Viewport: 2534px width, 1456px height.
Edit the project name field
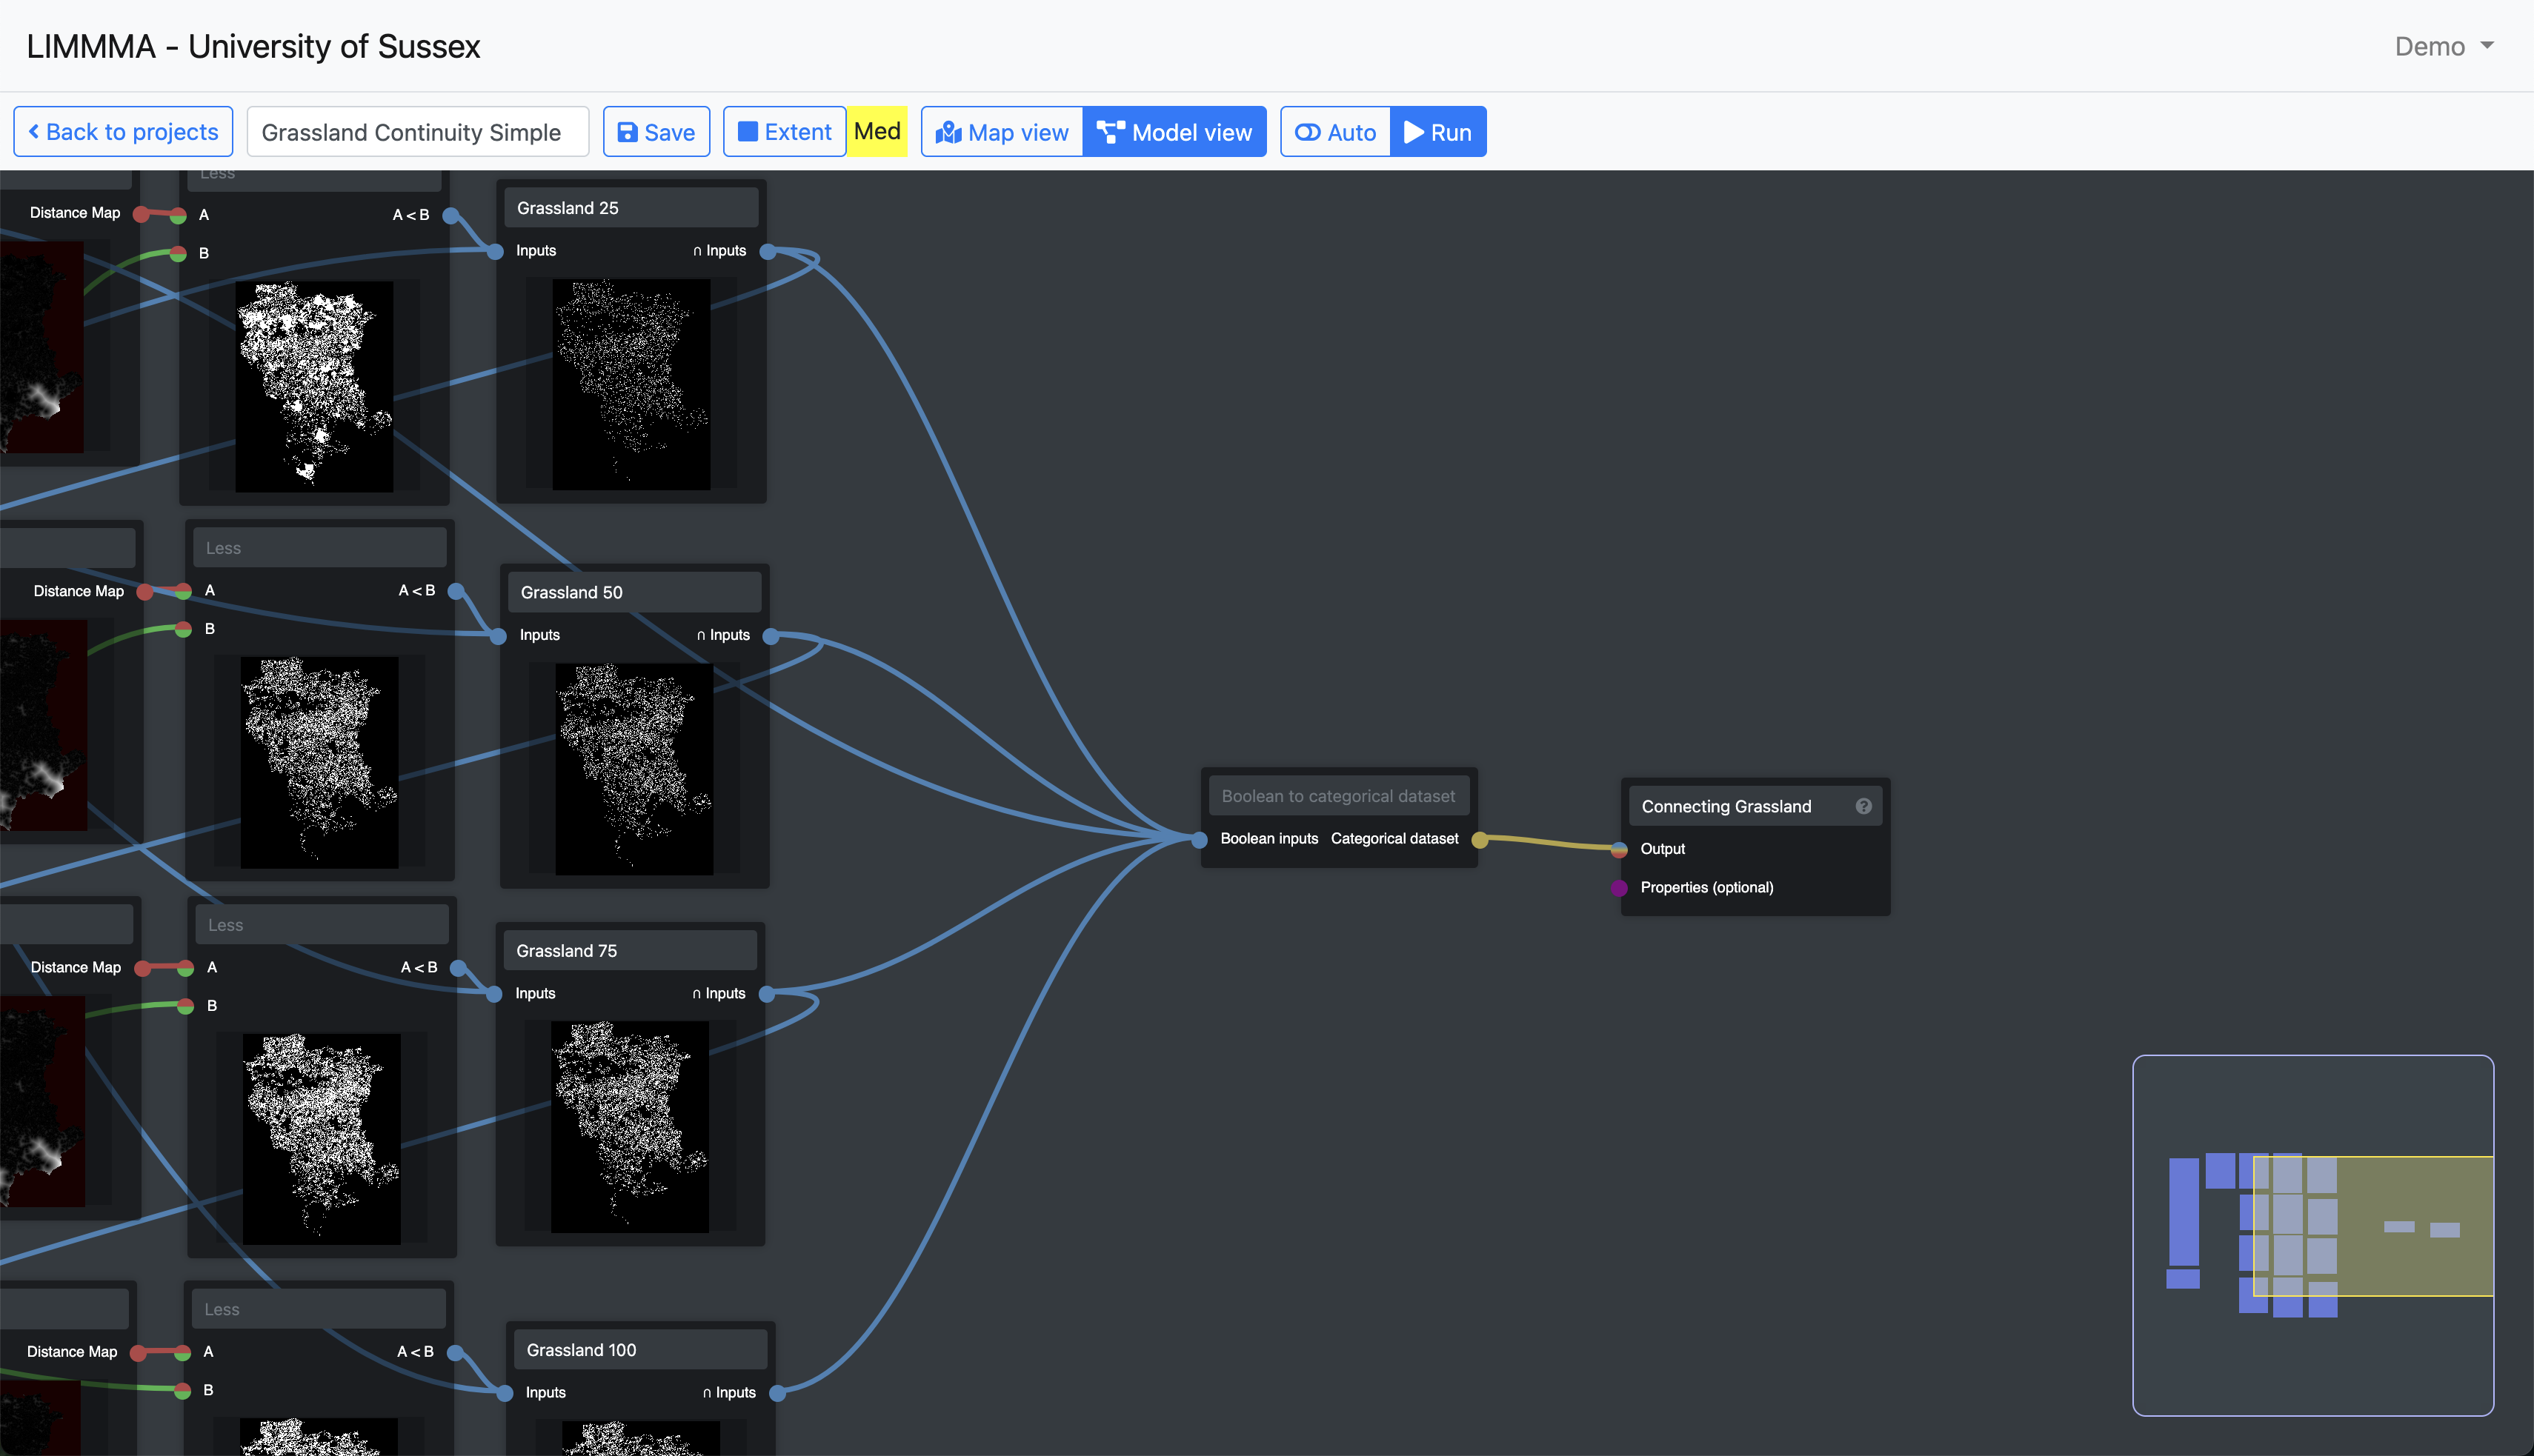coord(417,132)
